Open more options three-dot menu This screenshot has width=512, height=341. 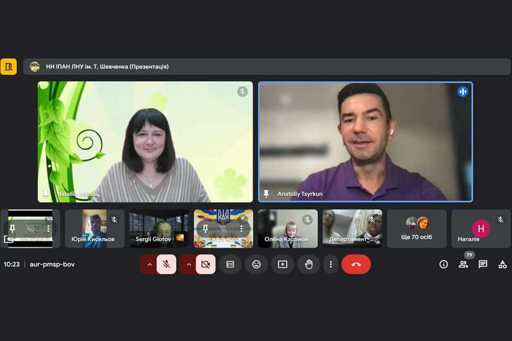point(331,264)
